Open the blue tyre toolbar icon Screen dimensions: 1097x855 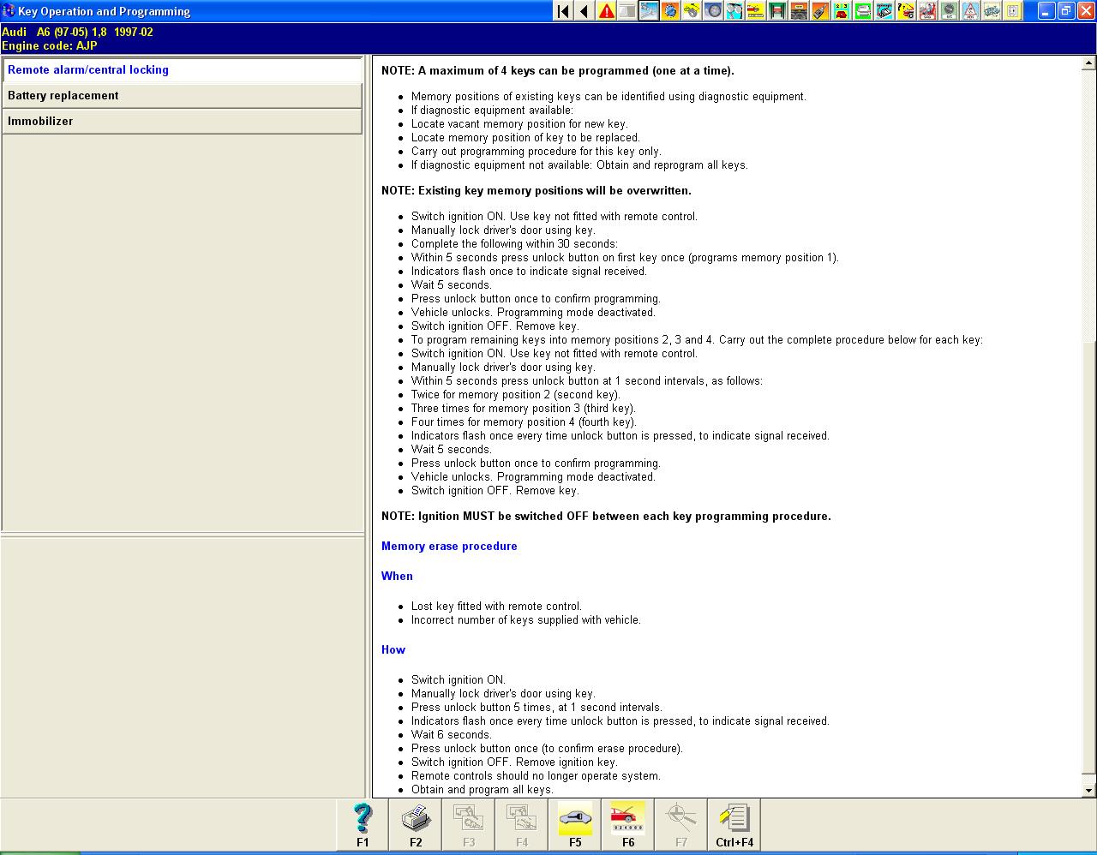(713, 11)
